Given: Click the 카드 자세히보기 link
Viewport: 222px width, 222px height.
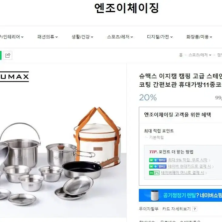Looking at the screenshot, I should pyautogui.click(x=177, y=209).
